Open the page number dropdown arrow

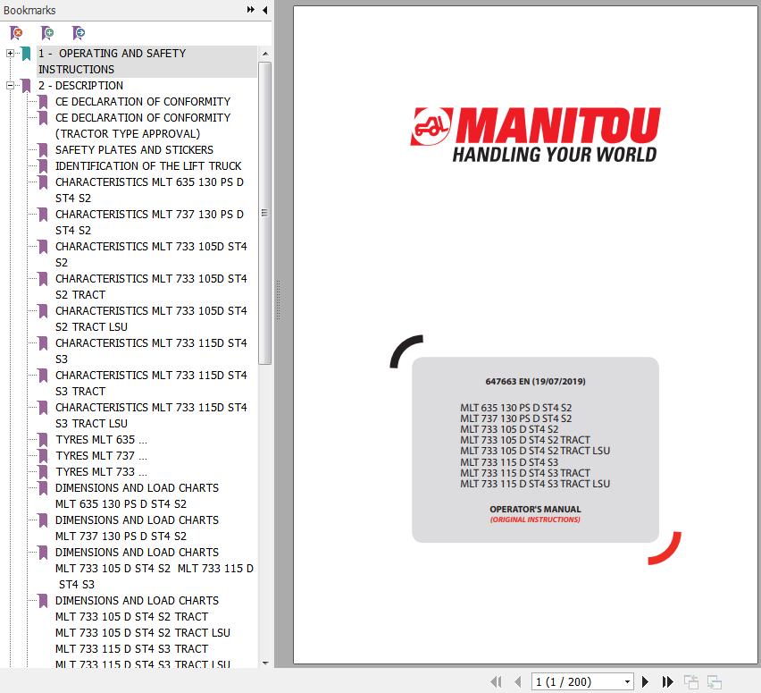[627, 681]
